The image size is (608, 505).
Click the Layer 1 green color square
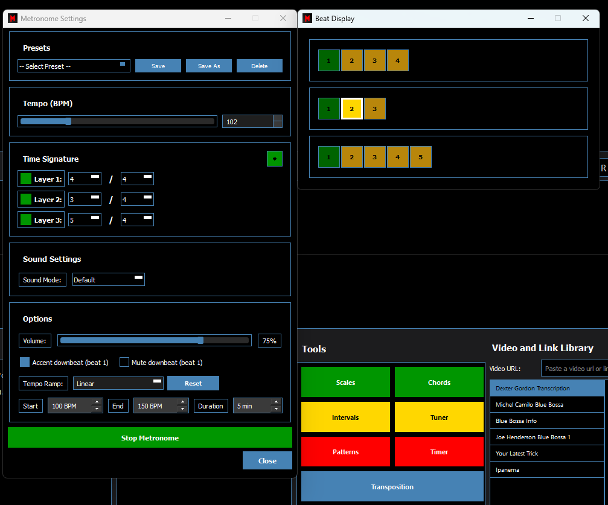pos(26,179)
